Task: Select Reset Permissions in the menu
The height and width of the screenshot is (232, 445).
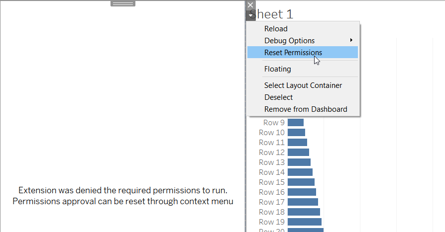Action: (293, 53)
